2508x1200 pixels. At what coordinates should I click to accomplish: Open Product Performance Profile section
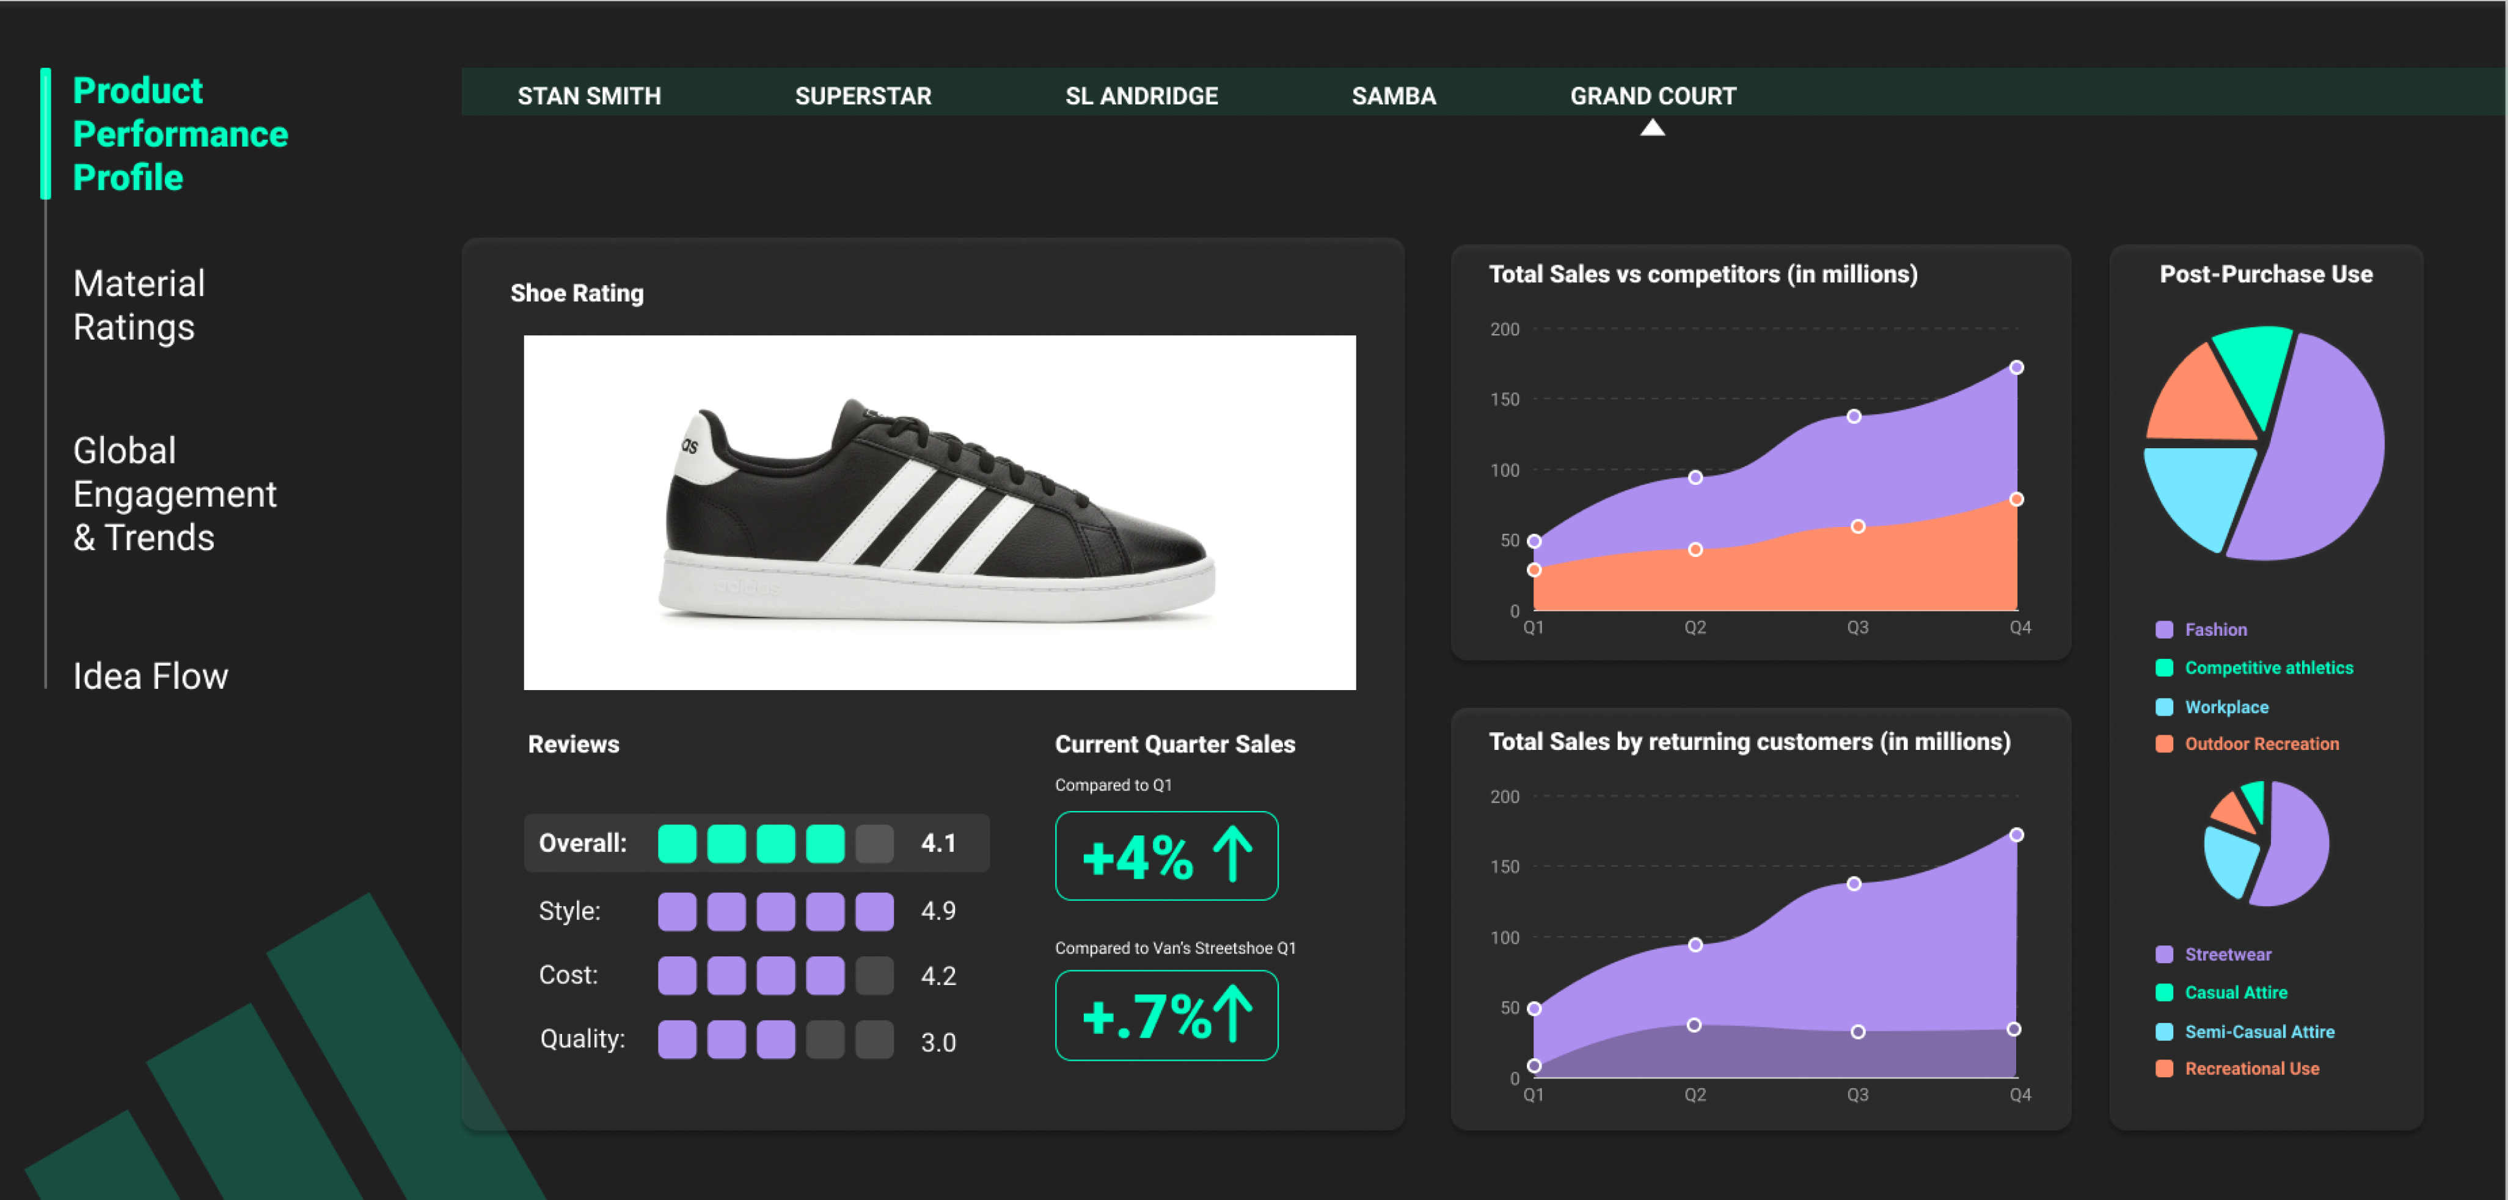(x=180, y=134)
